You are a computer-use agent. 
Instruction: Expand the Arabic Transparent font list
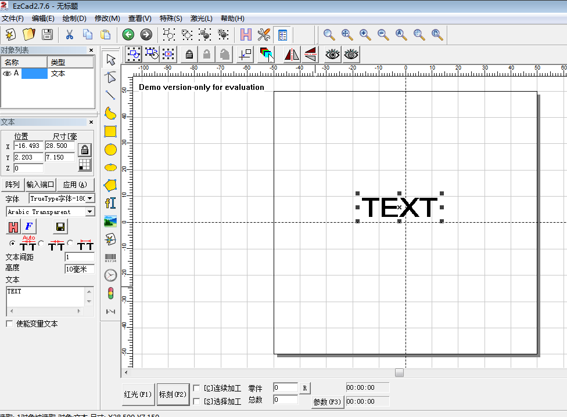click(x=90, y=212)
